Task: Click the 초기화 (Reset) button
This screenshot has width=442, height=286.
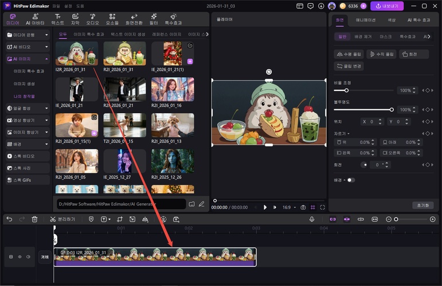Action: point(422,205)
